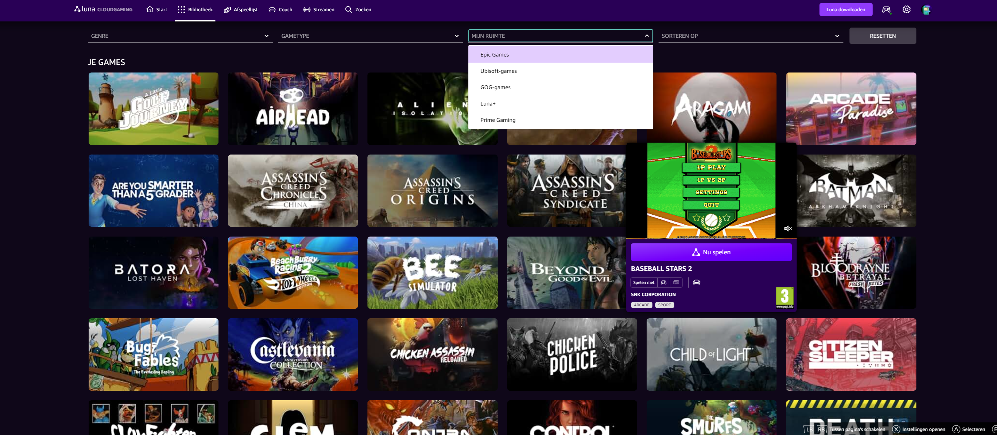
Task: Select GOG-games from the dropdown
Action: pyautogui.click(x=560, y=87)
